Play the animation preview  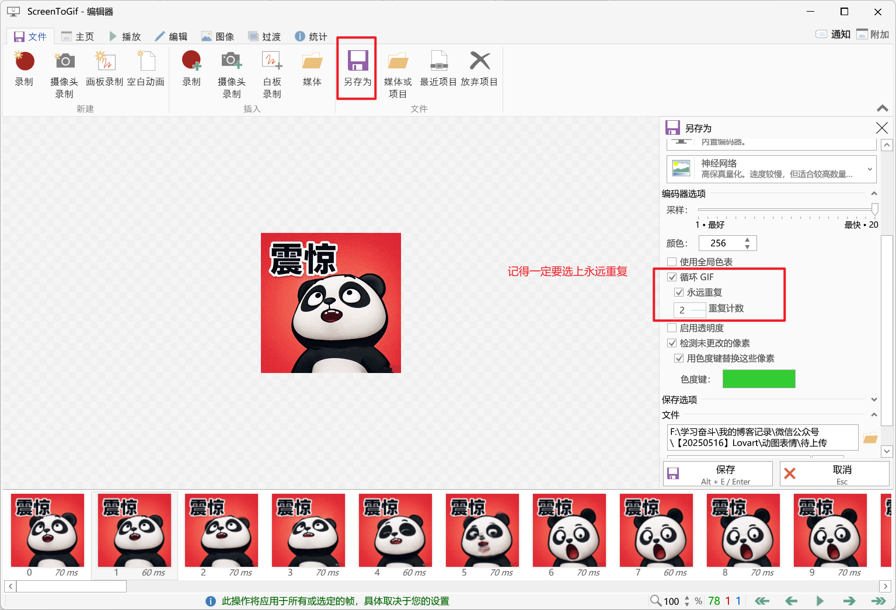(x=820, y=601)
